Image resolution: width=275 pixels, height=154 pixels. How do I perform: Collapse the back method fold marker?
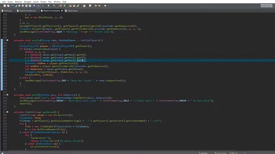[8, 95]
